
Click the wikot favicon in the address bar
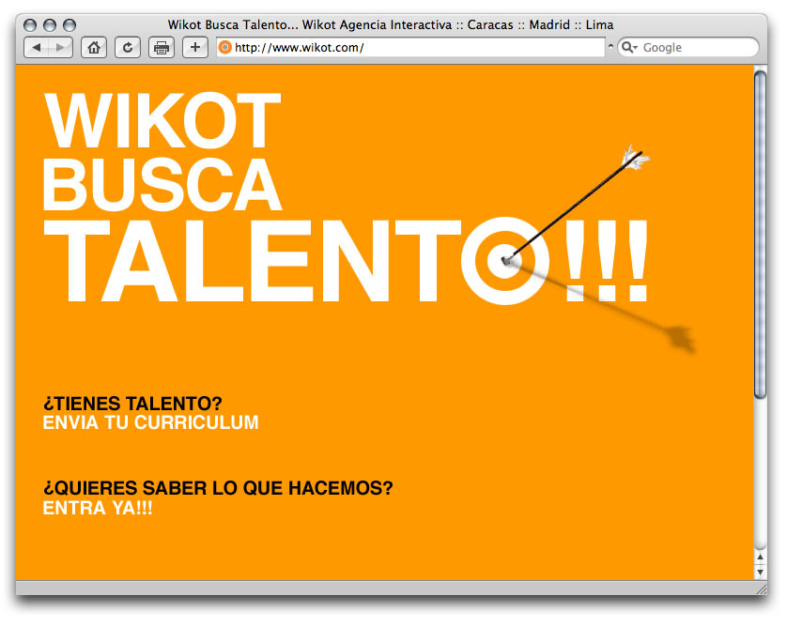(225, 48)
